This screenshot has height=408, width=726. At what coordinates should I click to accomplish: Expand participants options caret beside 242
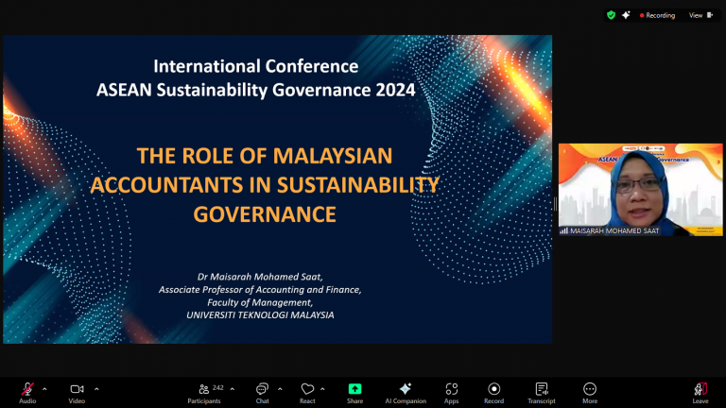233,389
